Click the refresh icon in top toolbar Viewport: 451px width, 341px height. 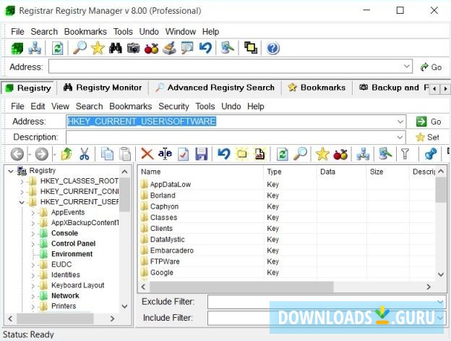58,48
